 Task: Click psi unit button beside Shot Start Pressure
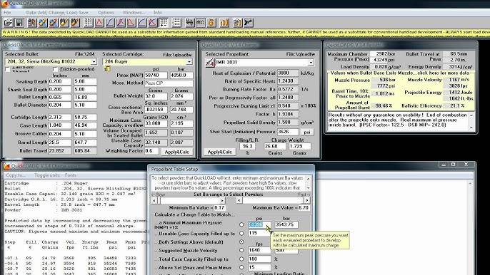click(x=307, y=132)
